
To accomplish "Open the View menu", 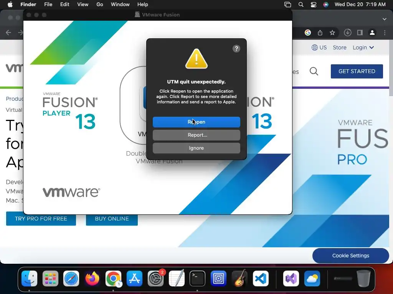I will pos(83,5).
